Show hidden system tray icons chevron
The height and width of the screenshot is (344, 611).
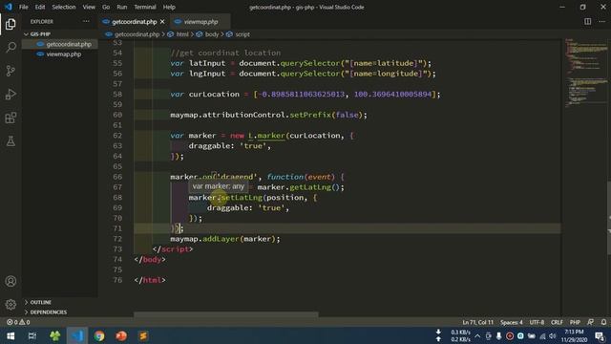(x=477, y=335)
